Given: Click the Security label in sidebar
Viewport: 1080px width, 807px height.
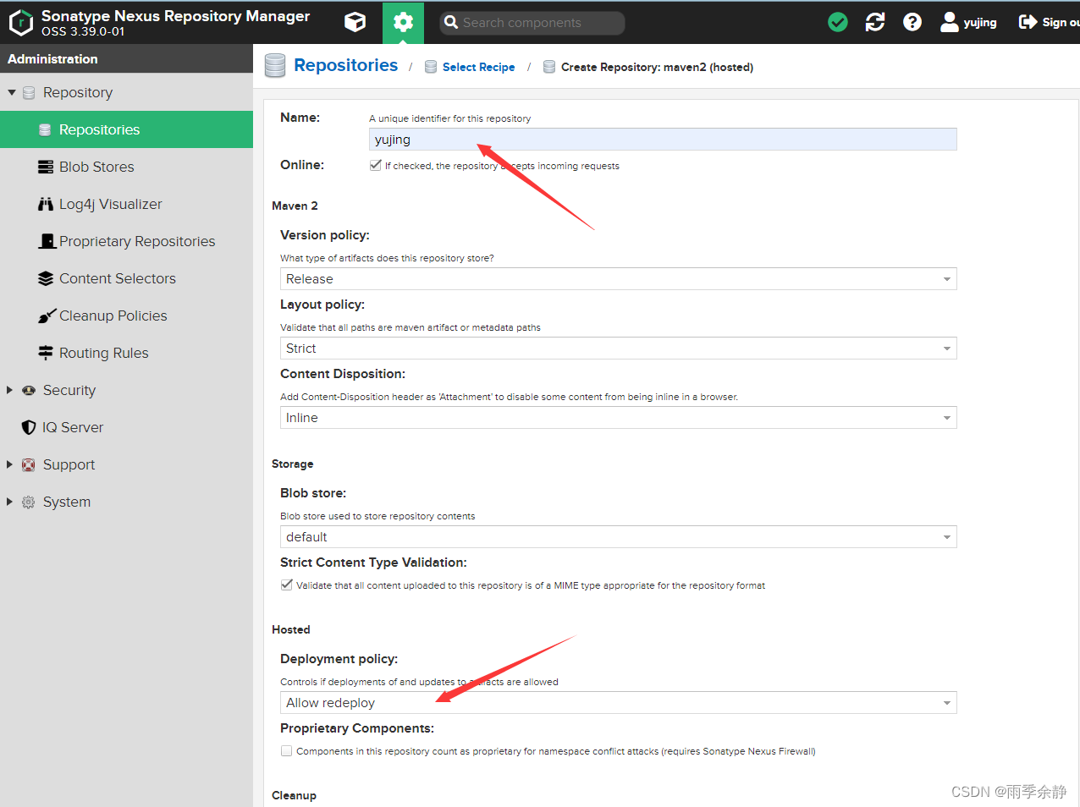Looking at the screenshot, I should click(x=69, y=390).
